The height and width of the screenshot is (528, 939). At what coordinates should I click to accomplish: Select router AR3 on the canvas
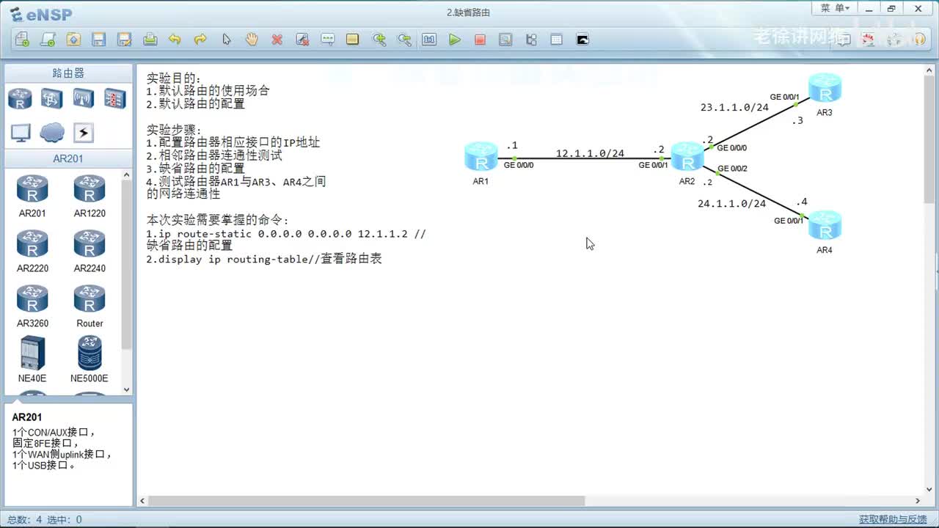(825, 89)
